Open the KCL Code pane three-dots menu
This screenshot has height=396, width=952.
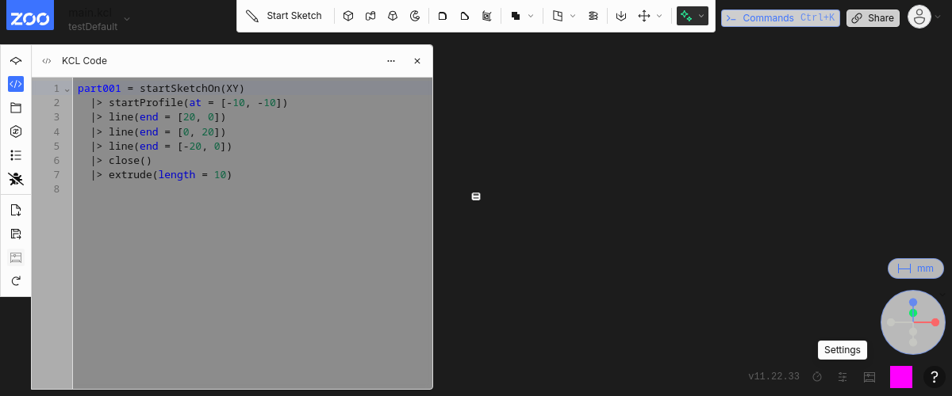pyautogui.click(x=390, y=61)
